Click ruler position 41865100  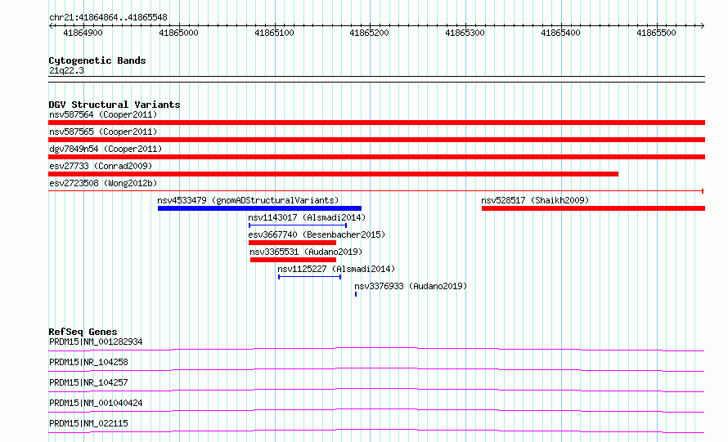274,33
